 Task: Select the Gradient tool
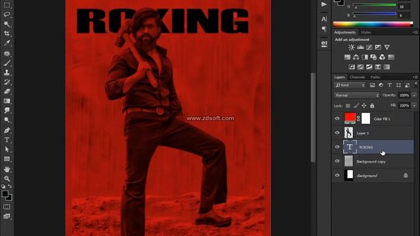(7, 101)
